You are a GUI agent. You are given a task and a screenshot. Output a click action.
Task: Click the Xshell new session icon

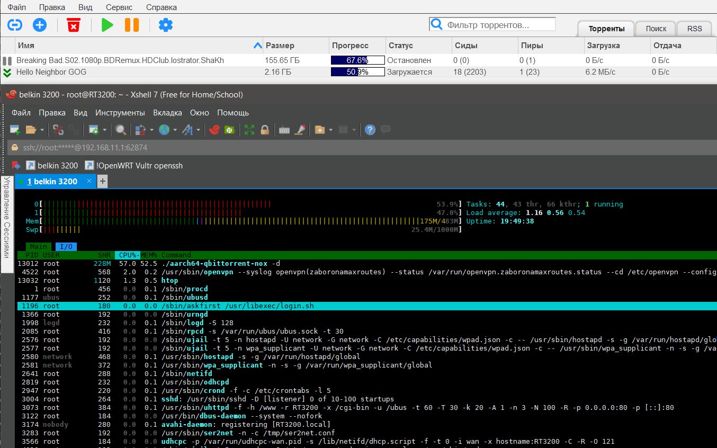click(15, 130)
